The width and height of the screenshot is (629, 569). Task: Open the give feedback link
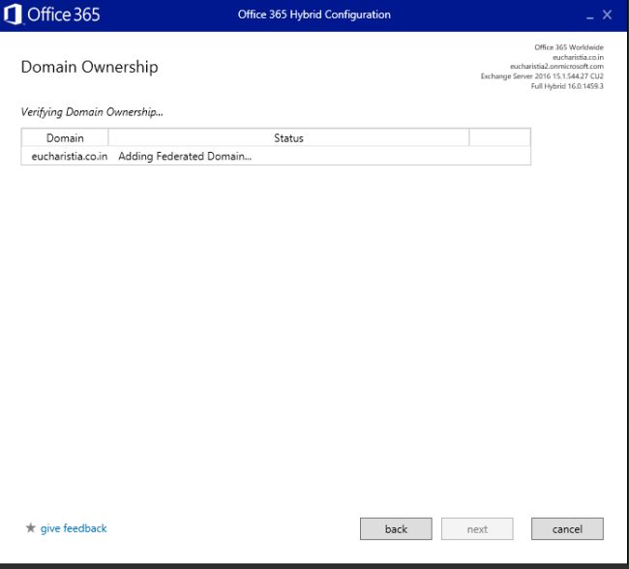pyautogui.click(x=74, y=528)
